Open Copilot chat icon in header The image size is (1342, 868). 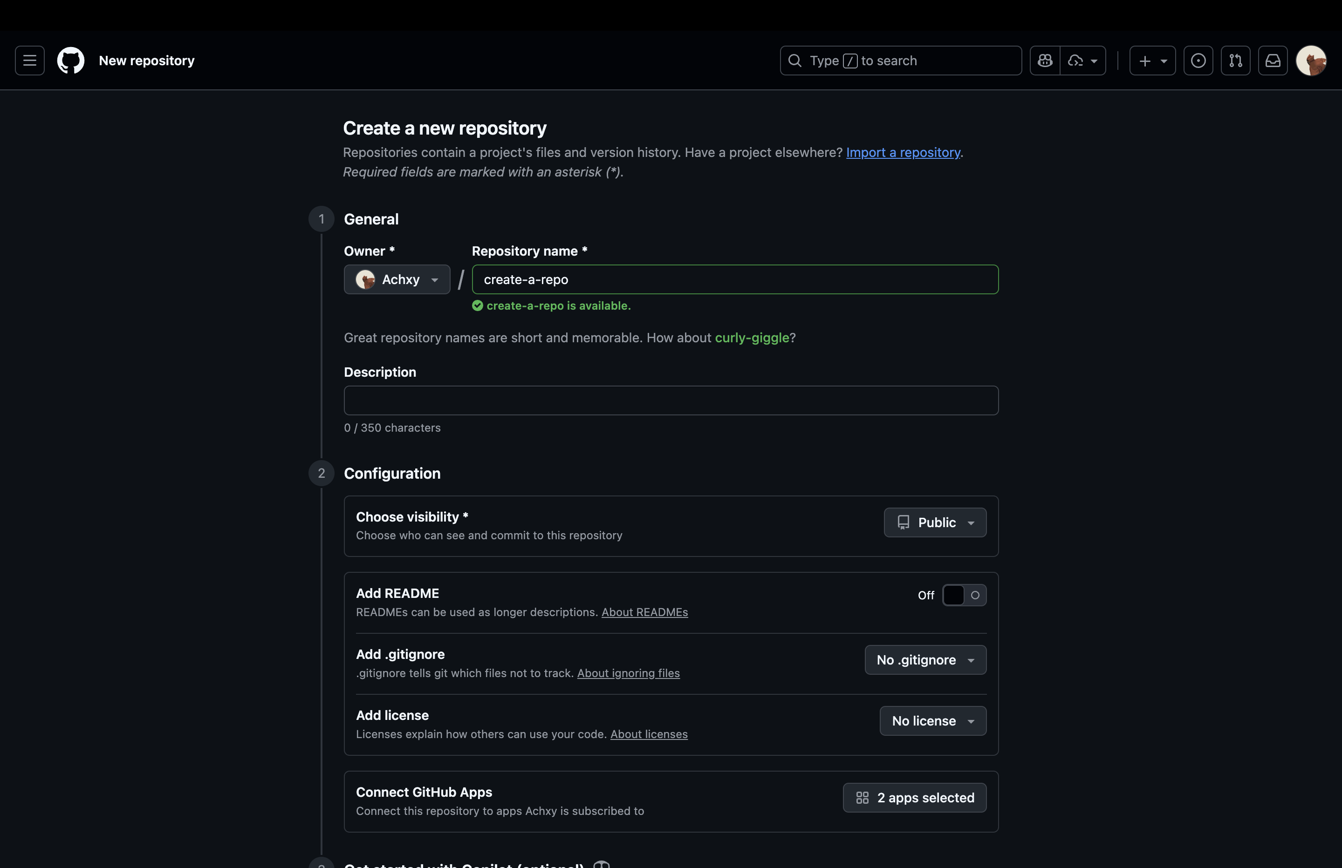[1045, 61]
